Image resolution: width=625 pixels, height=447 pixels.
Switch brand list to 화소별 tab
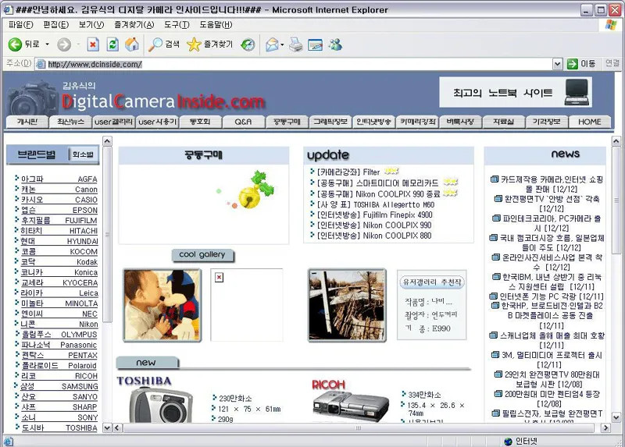click(x=83, y=154)
